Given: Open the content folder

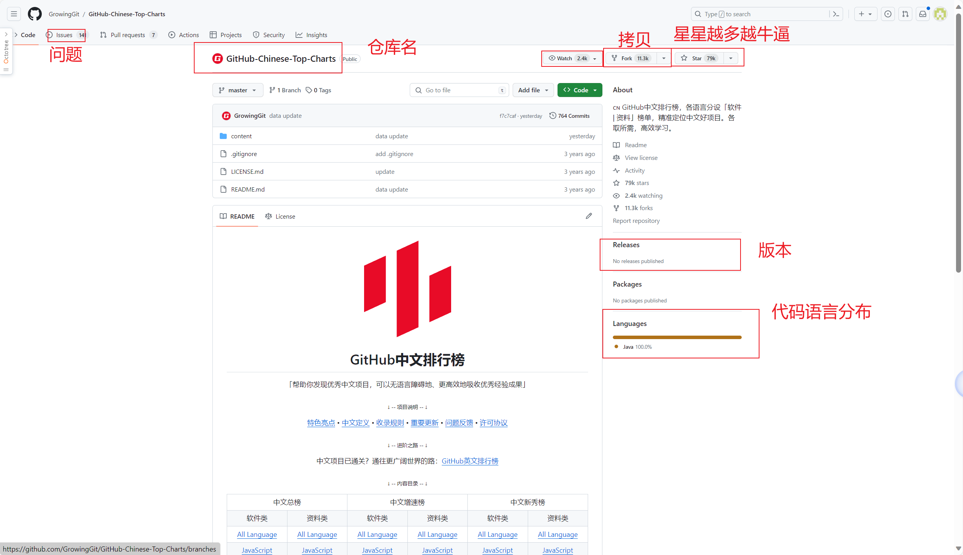Looking at the screenshot, I should click(x=241, y=136).
